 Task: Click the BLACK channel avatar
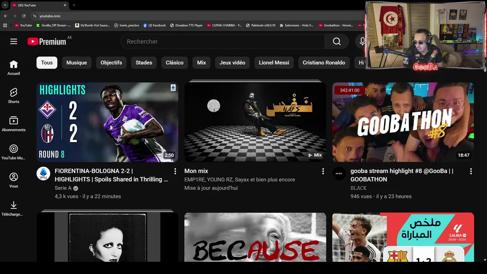coord(339,174)
